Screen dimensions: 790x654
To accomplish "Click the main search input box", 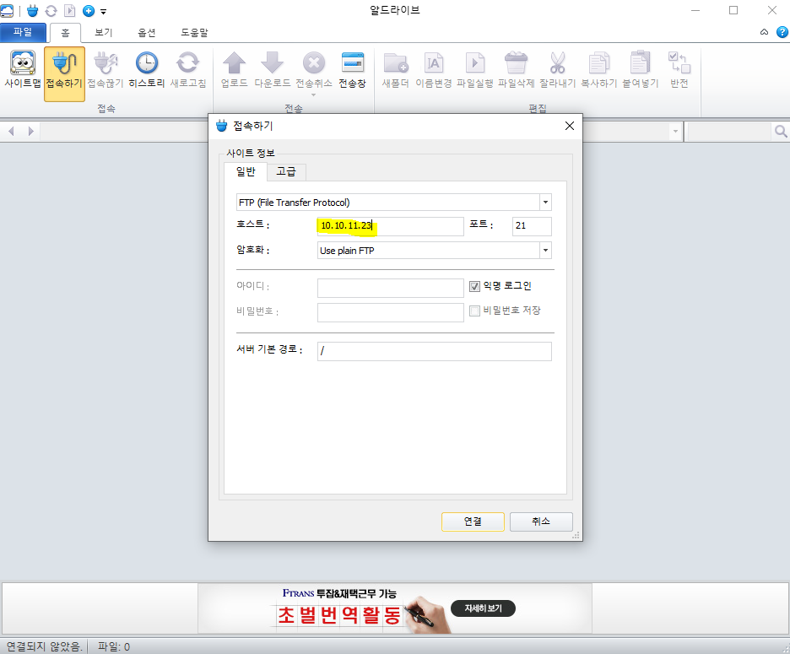I will click(x=729, y=132).
